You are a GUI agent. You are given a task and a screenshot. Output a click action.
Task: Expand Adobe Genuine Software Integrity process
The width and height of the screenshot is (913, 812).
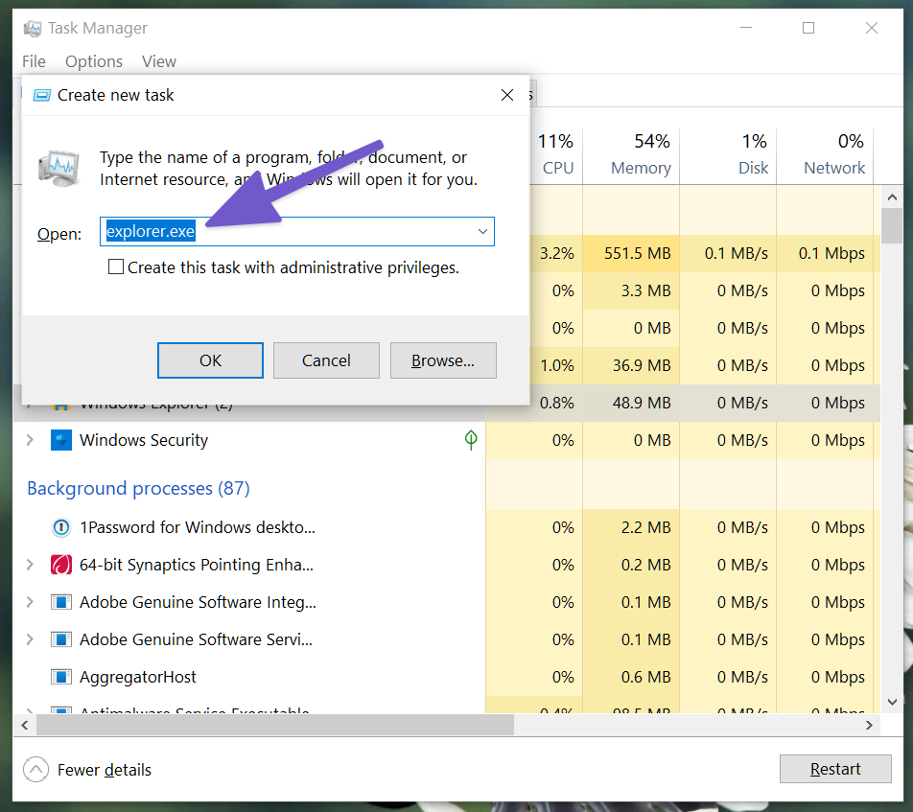[x=30, y=602]
